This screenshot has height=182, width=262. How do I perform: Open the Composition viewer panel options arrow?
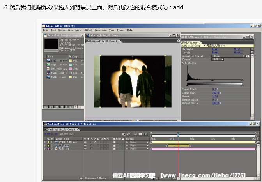[179, 41]
